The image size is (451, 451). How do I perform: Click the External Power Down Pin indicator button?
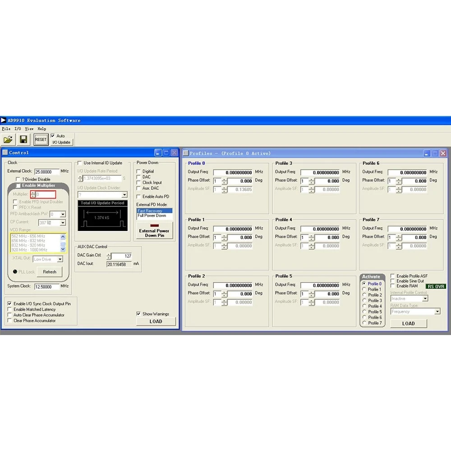click(154, 230)
